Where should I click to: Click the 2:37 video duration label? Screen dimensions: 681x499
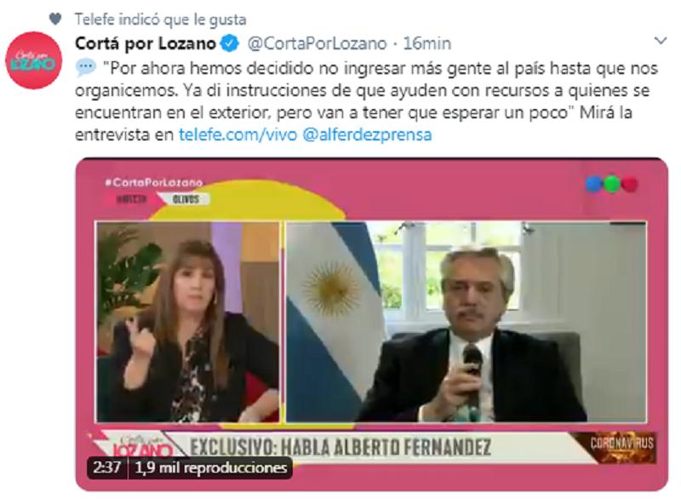click(x=107, y=467)
